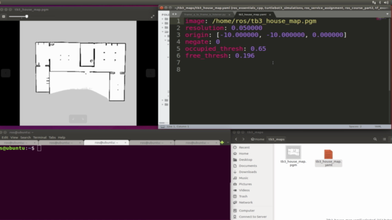Viewport: 392px width, 220px height.
Task: Open the terminal Edit menu
Action: tap(5, 137)
